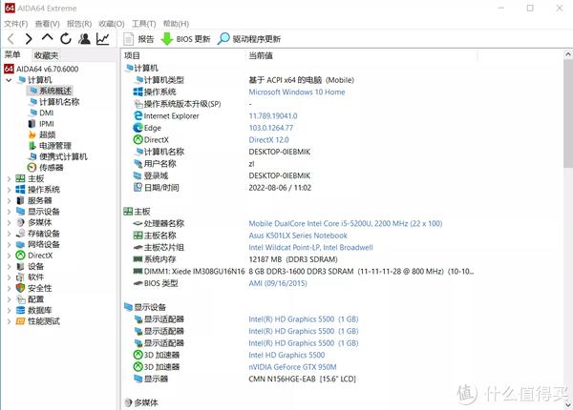Open the Edge version 103.0.1264.77 link
Viewport: 573px width, 410px height.
point(271,128)
